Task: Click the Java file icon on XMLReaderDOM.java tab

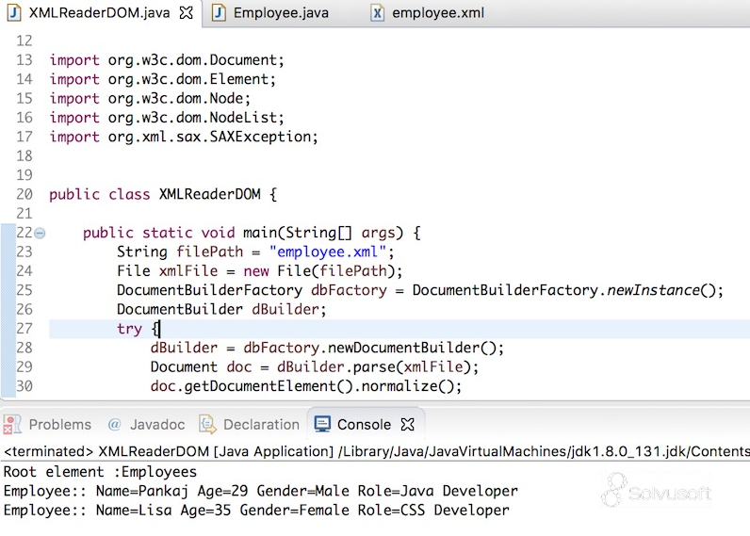Action: tap(14, 12)
